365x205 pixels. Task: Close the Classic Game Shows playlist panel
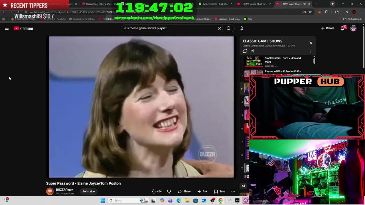point(311,43)
